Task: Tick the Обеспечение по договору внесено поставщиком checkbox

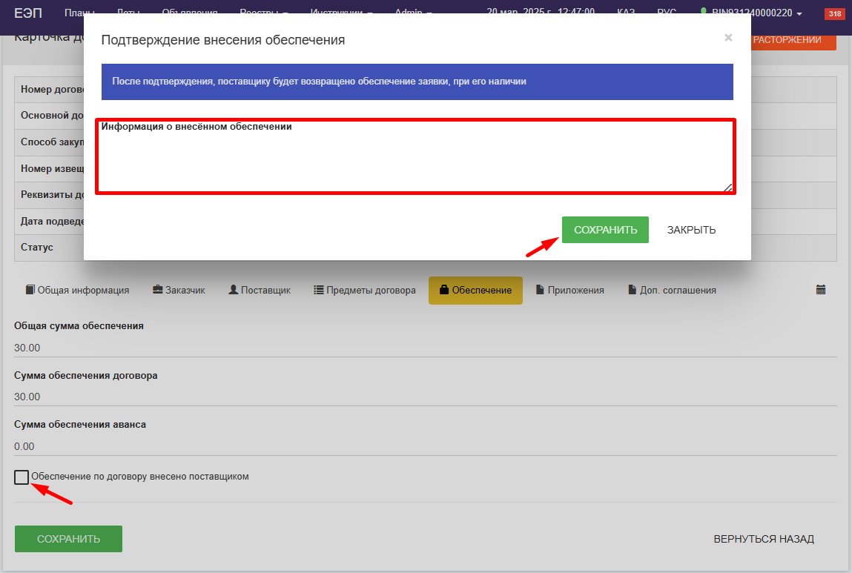Action: (x=22, y=477)
